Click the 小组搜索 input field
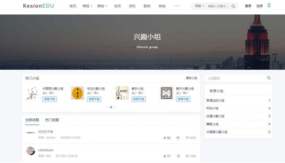The height and width of the screenshot is (163, 285). tap(235, 78)
